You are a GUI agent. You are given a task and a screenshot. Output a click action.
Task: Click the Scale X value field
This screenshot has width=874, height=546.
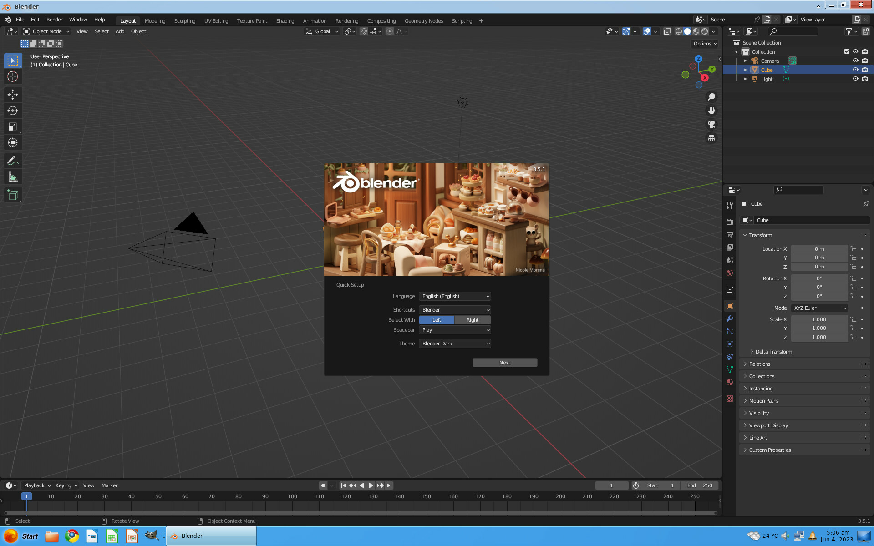click(818, 319)
